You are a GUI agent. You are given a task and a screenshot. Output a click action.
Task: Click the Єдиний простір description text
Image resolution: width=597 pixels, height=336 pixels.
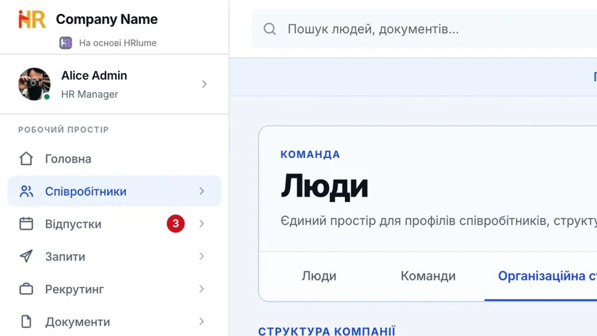(x=438, y=220)
